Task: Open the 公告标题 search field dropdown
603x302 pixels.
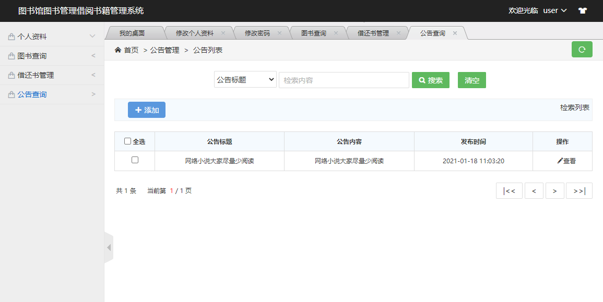Action: pos(245,79)
